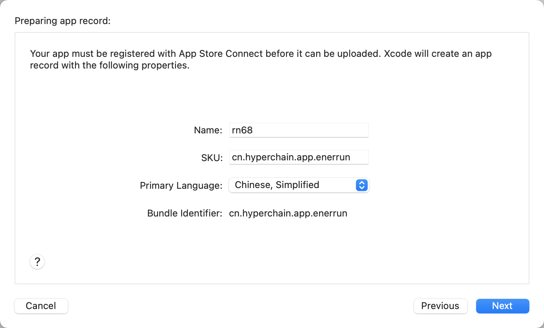
Task: Click the "Chinese, Simplified" selection text
Action: coord(277,185)
